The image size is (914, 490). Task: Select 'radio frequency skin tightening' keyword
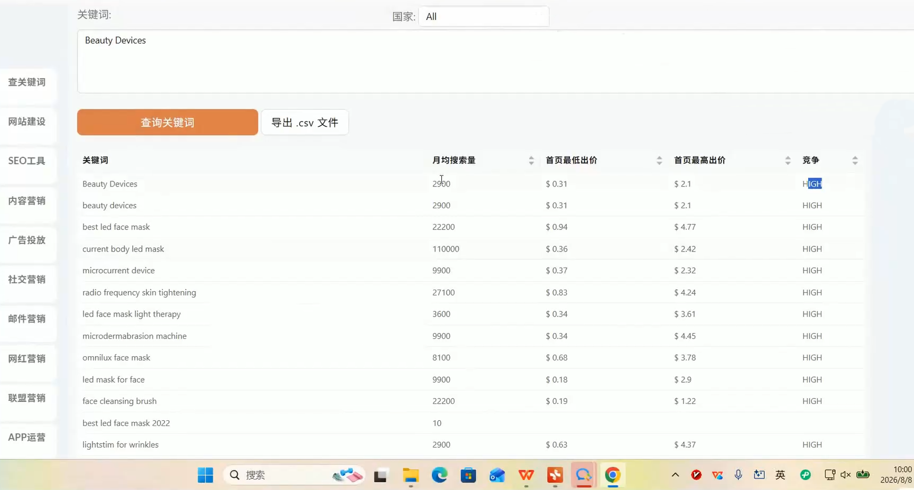139,292
